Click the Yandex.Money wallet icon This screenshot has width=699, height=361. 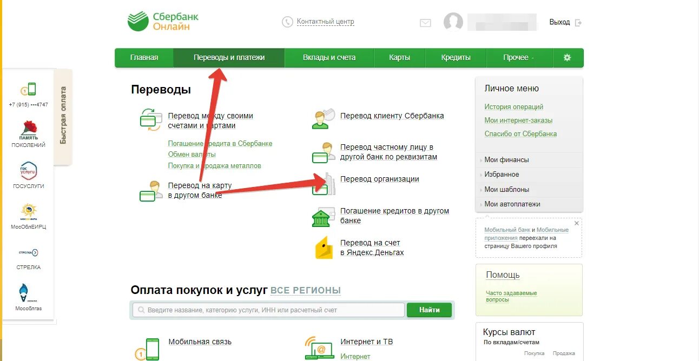[324, 248]
